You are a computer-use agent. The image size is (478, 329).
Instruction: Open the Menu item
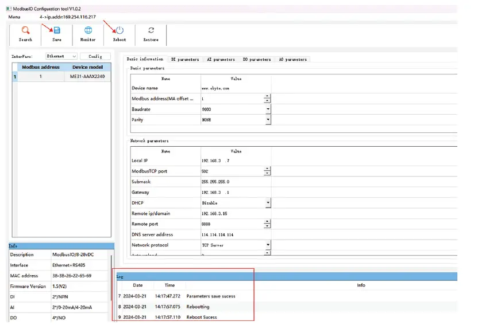coord(14,17)
